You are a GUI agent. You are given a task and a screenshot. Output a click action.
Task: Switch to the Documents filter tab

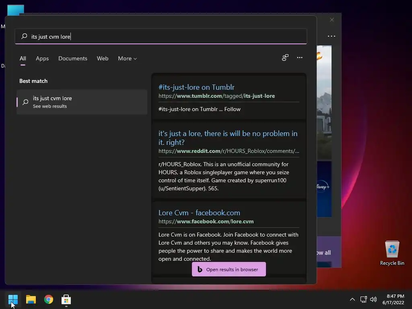[x=73, y=58]
